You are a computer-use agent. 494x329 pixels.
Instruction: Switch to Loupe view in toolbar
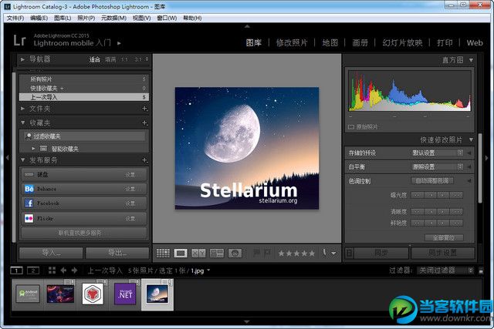coord(181,253)
